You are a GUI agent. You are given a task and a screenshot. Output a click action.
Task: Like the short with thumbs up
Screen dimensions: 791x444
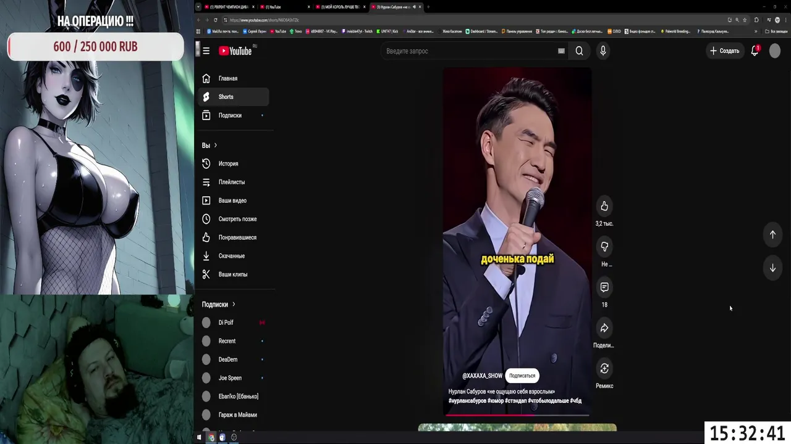[x=604, y=206]
